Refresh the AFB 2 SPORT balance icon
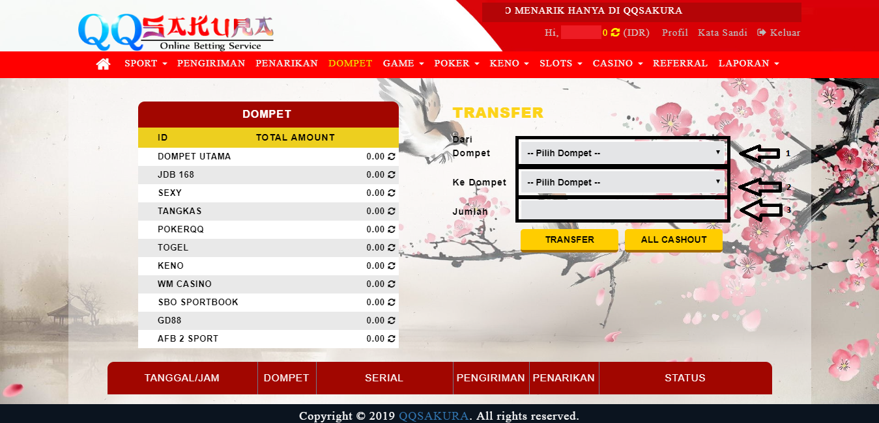879x423 pixels. coord(392,339)
